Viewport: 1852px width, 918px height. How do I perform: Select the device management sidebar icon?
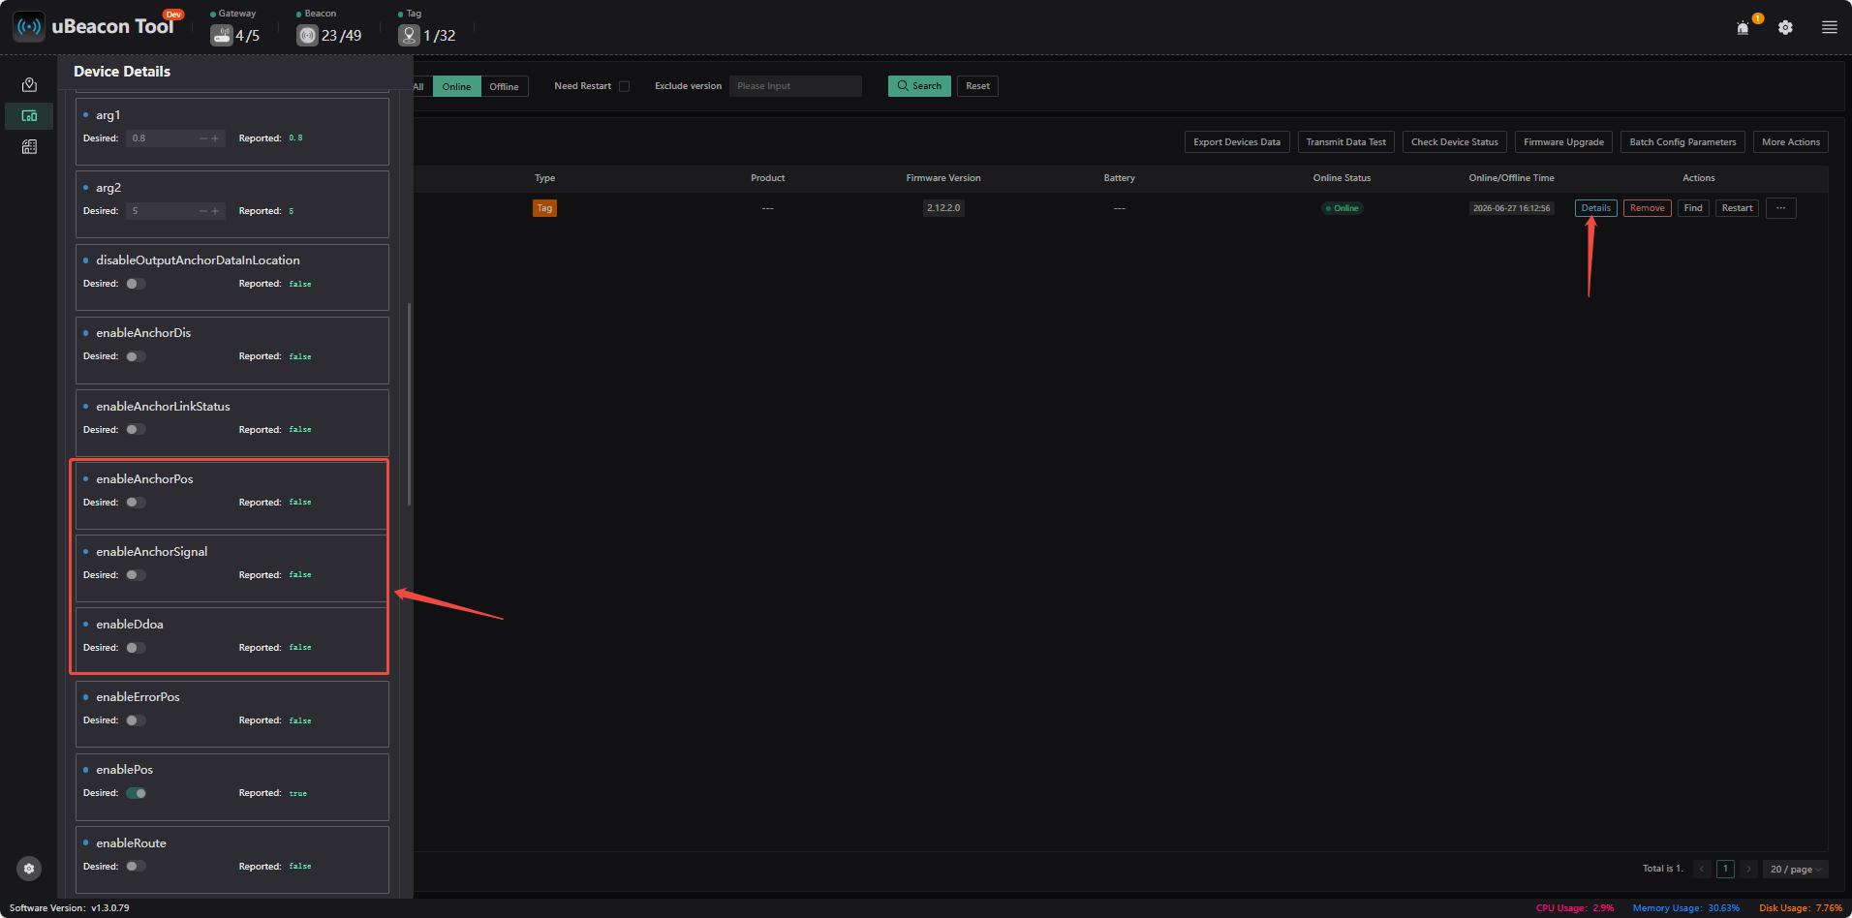29,116
